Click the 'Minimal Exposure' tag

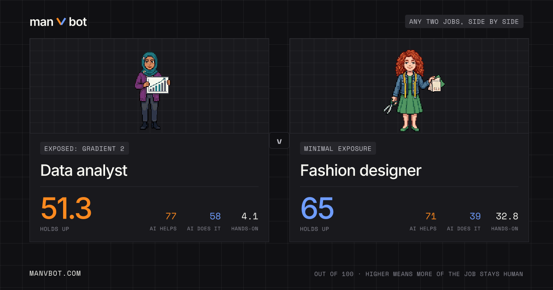click(x=338, y=148)
